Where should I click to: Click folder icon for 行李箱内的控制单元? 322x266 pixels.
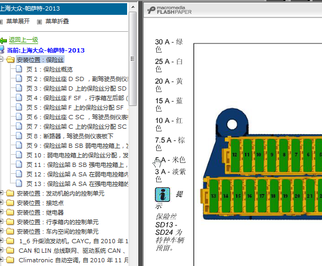click(10, 222)
